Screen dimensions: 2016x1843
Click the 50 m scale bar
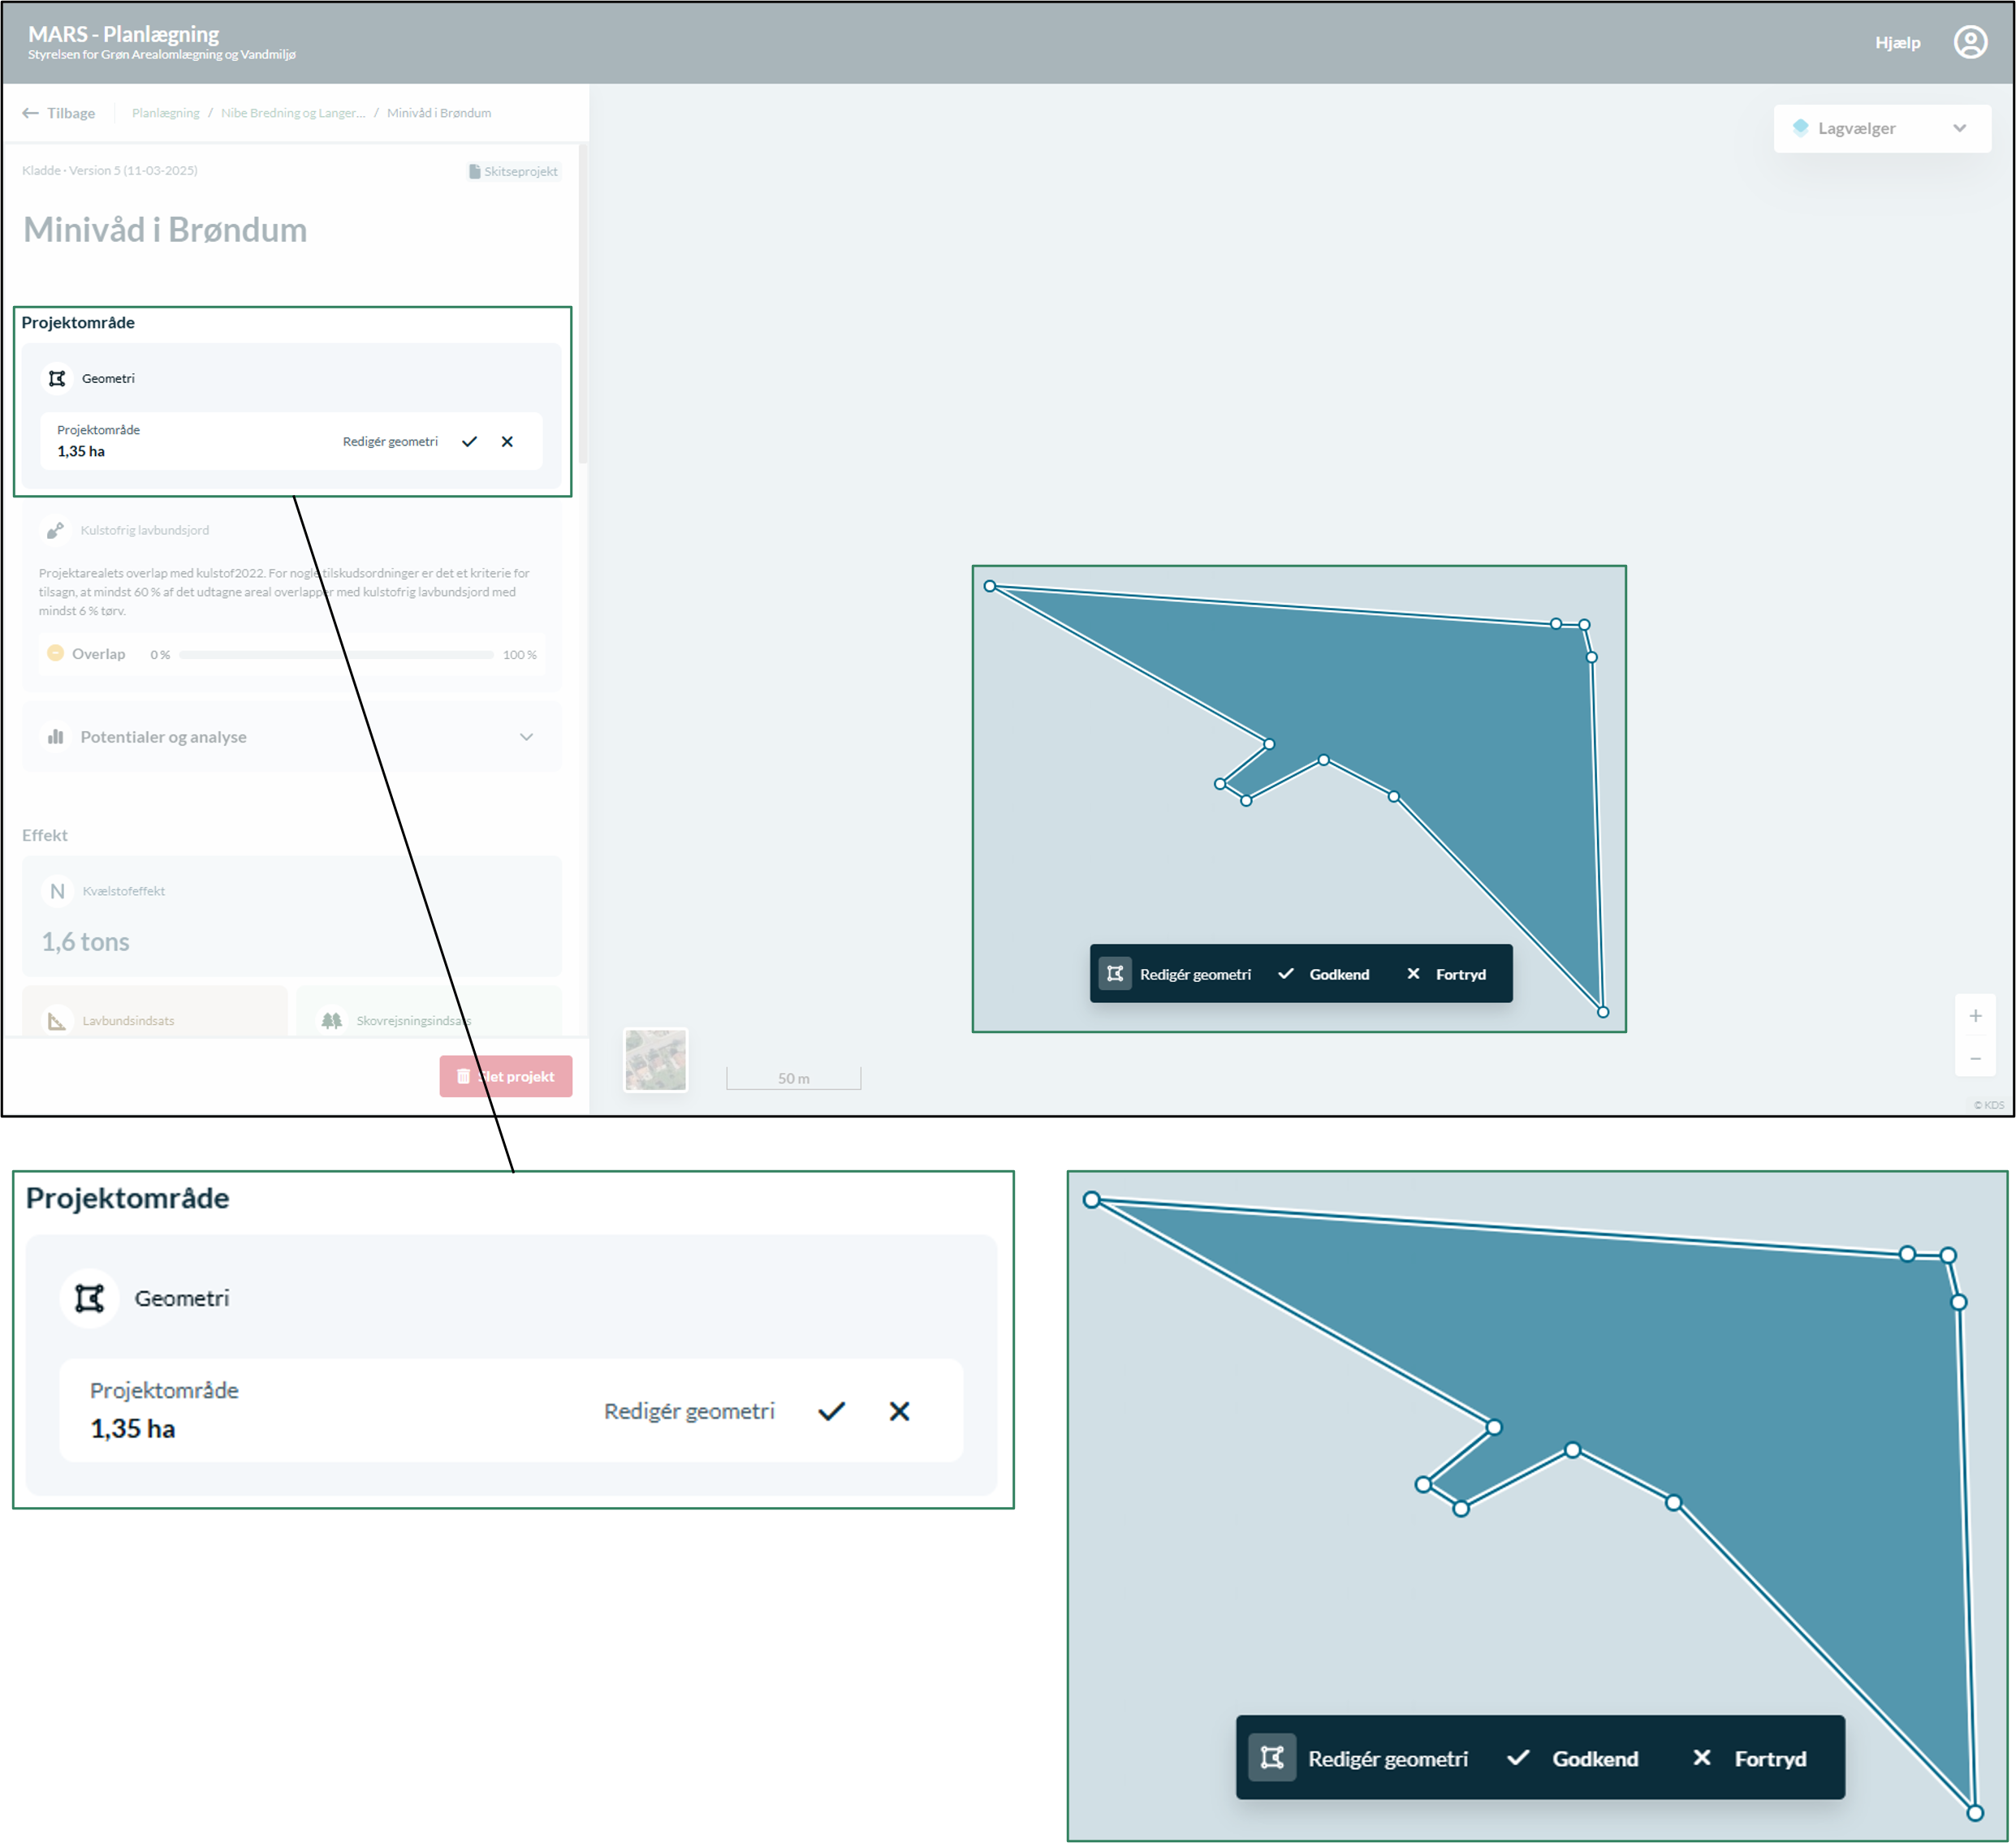coord(793,1078)
